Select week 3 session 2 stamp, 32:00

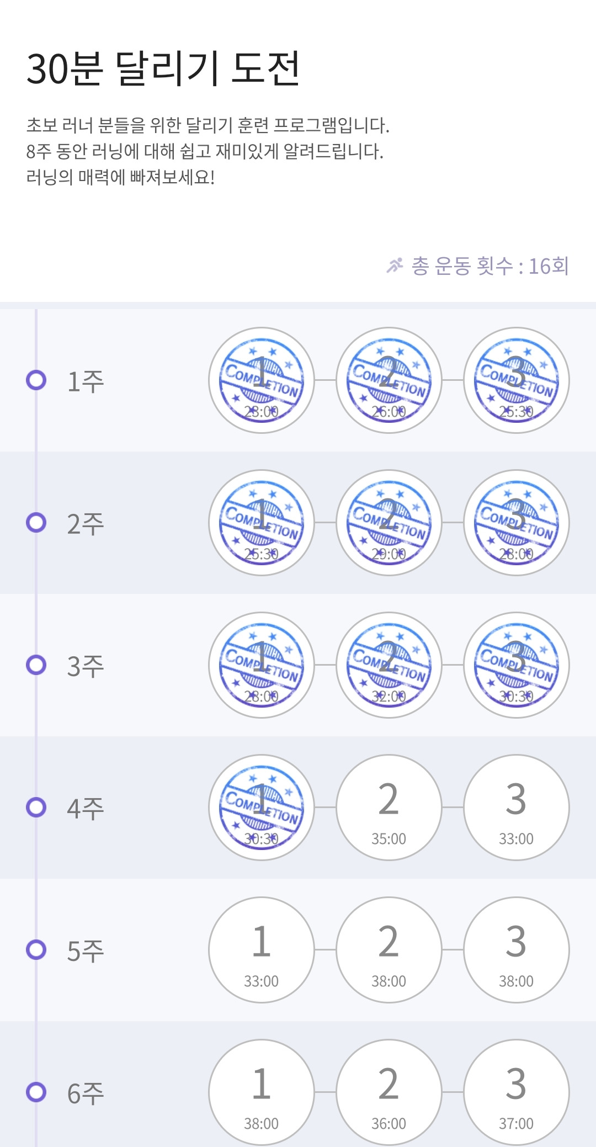click(x=389, y=665)
